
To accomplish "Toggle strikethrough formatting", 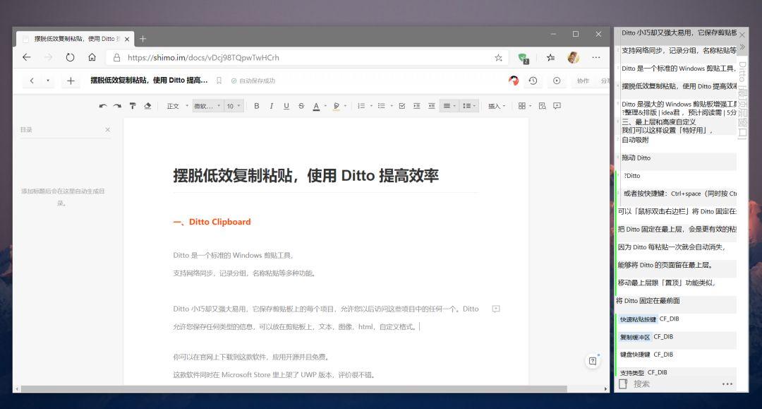I will [x=301, y=105].
